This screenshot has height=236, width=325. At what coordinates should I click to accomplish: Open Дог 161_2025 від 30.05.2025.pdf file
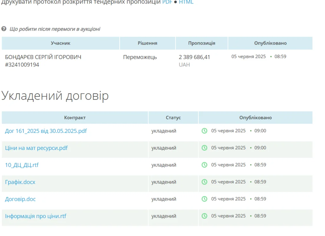(x=46, y=131)
